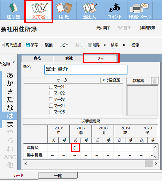Screen dimensions: 162x181
Task: Click the 氏名 name input field
Action: [x=86, y=70]
